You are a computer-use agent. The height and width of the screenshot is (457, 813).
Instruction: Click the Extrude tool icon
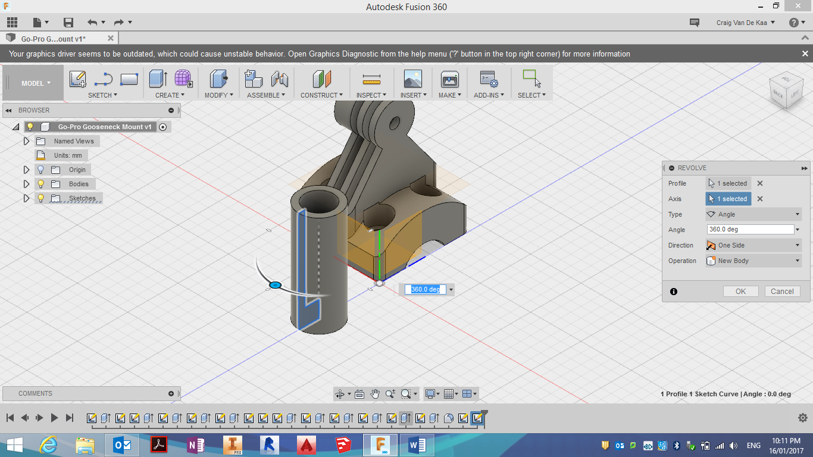pyautogui.click(x=158, y=79)
